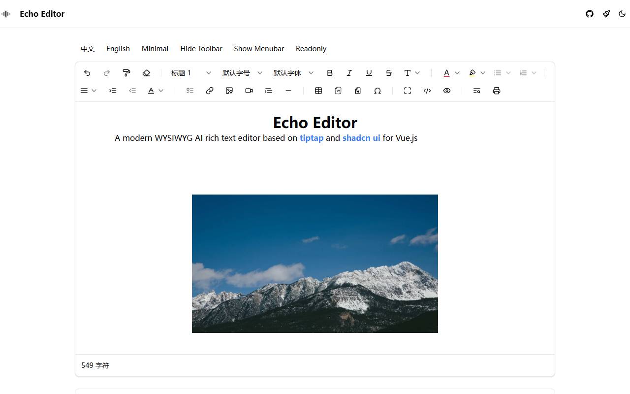Toggle italic formatting

coord(349,73)
